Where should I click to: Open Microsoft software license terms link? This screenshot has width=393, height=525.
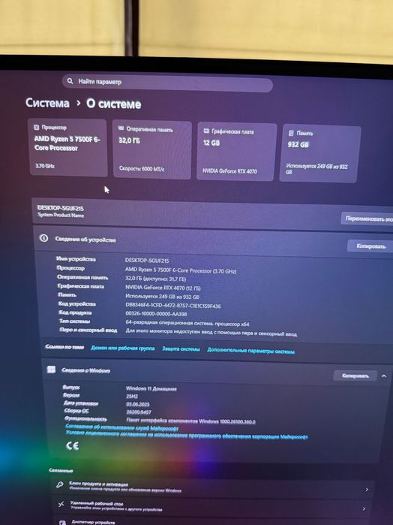coord(187,434)
